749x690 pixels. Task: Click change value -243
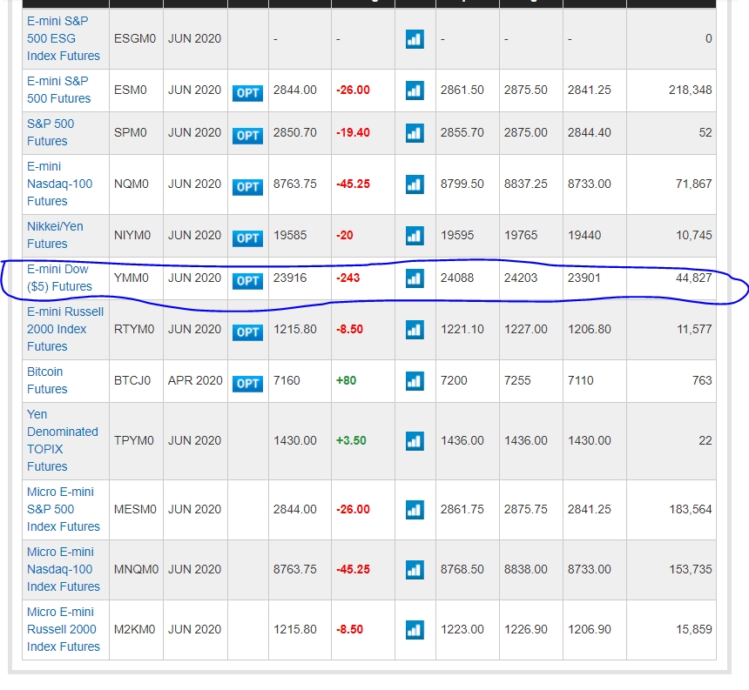click(x=348, y=278)
